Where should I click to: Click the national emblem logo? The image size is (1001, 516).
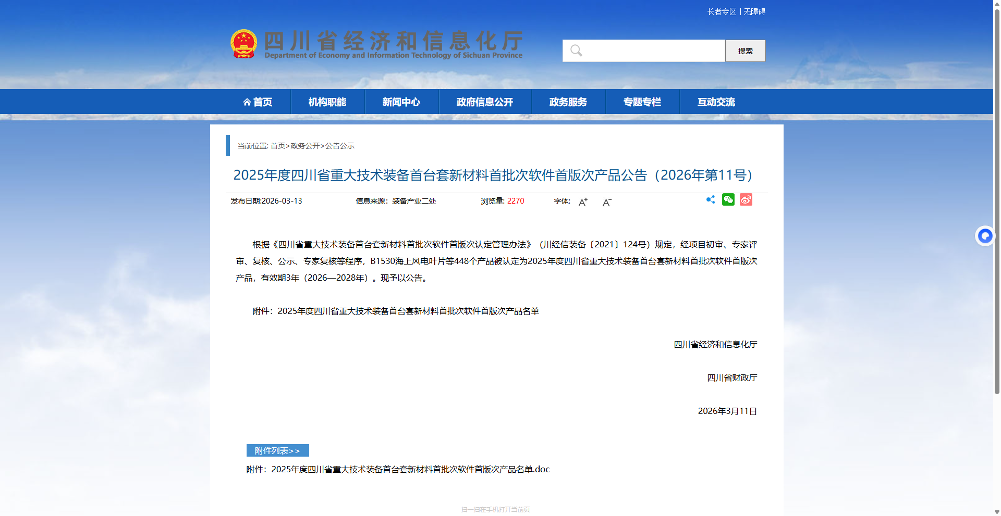tap(243, 44)
